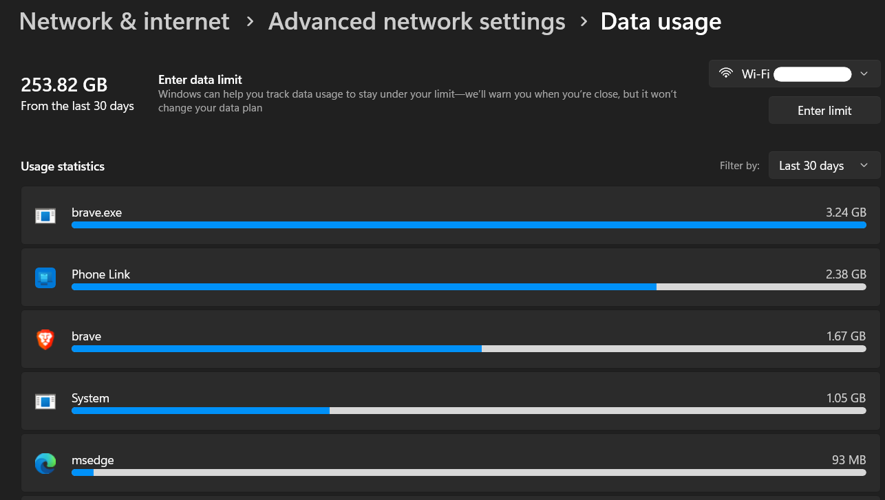885x500 pixels.
Task: Click the Wi-Fi signal icon
Action: click(725, 74)
